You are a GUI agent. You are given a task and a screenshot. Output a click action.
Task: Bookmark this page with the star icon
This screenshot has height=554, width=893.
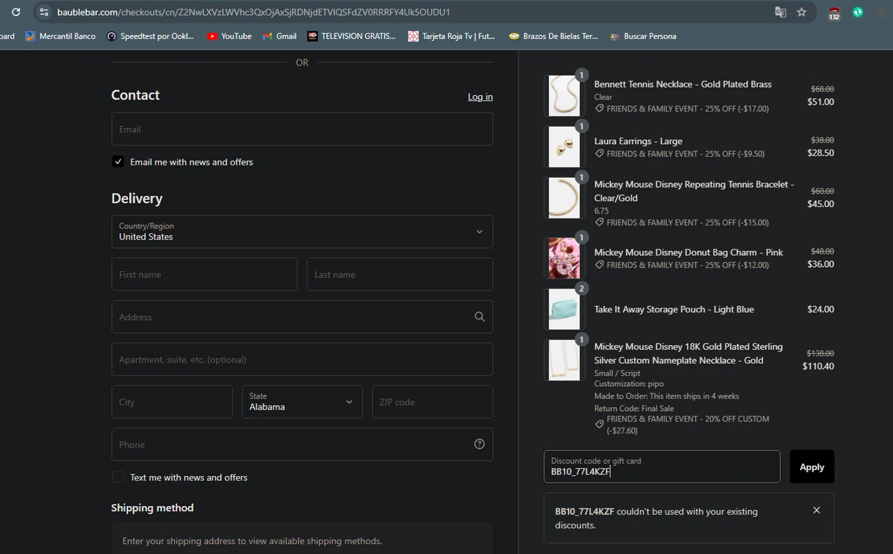point(801,12)
